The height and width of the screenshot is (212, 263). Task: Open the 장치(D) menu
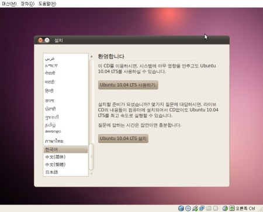point(27,4)
